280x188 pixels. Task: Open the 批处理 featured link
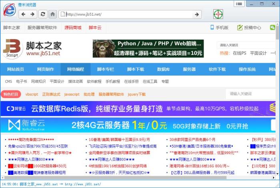pos(89,94)
